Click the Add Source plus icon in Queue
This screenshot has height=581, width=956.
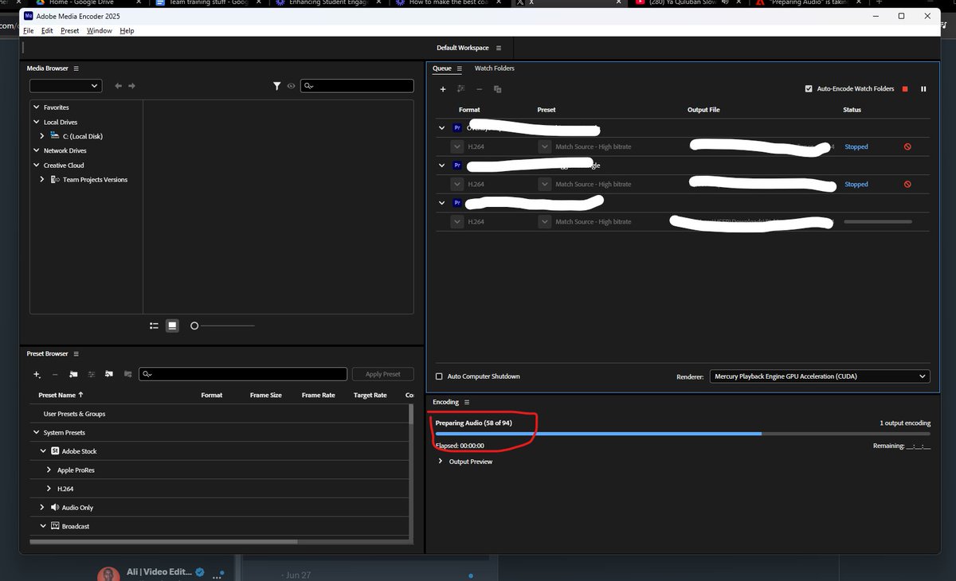coord(443,89)
